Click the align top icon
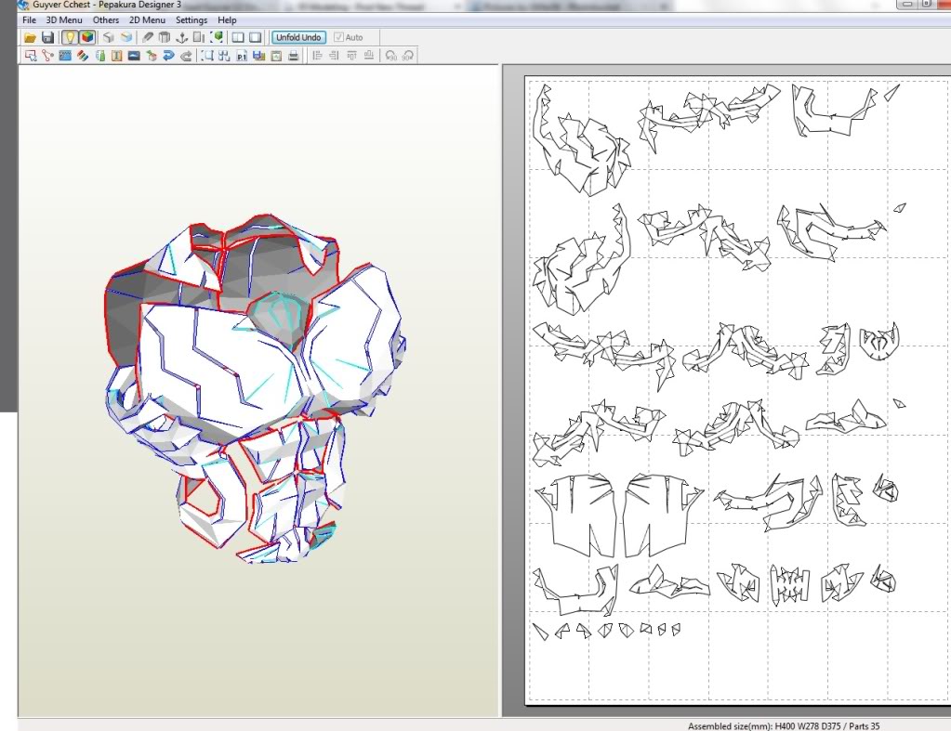Screen dimensions: 951x731 coord(351,56)
